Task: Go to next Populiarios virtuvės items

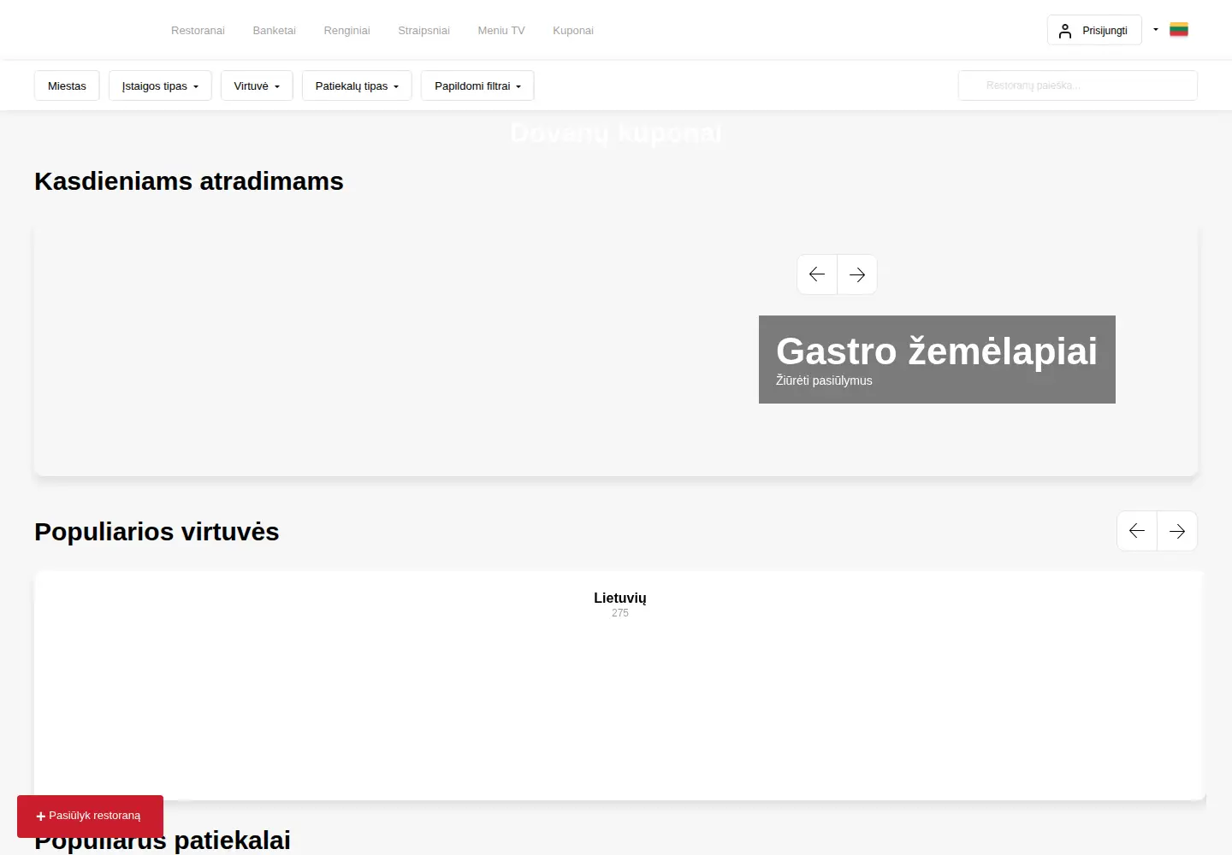Action: (1177, 531)
